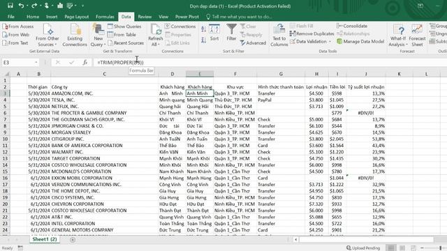Import data From Access
The width and height of the screenshot is (447, 251).
(18, 26)
